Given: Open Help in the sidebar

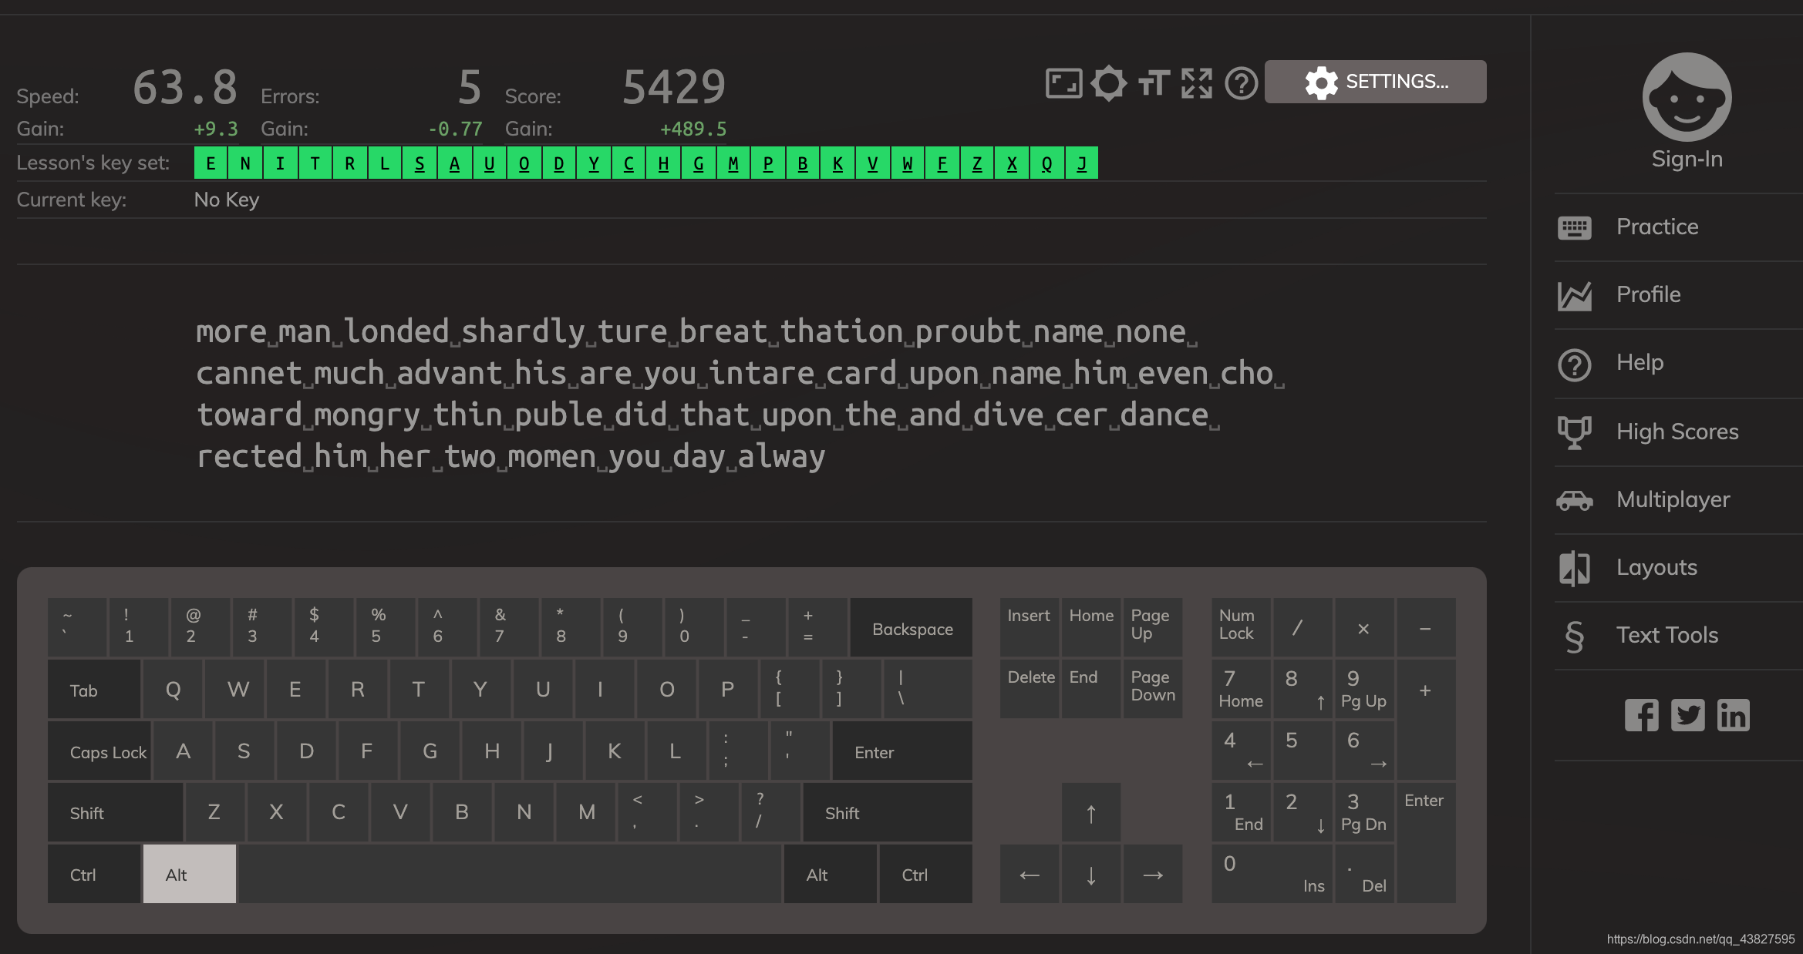Looking at the screenshot, I should [x=1640, y=362].
